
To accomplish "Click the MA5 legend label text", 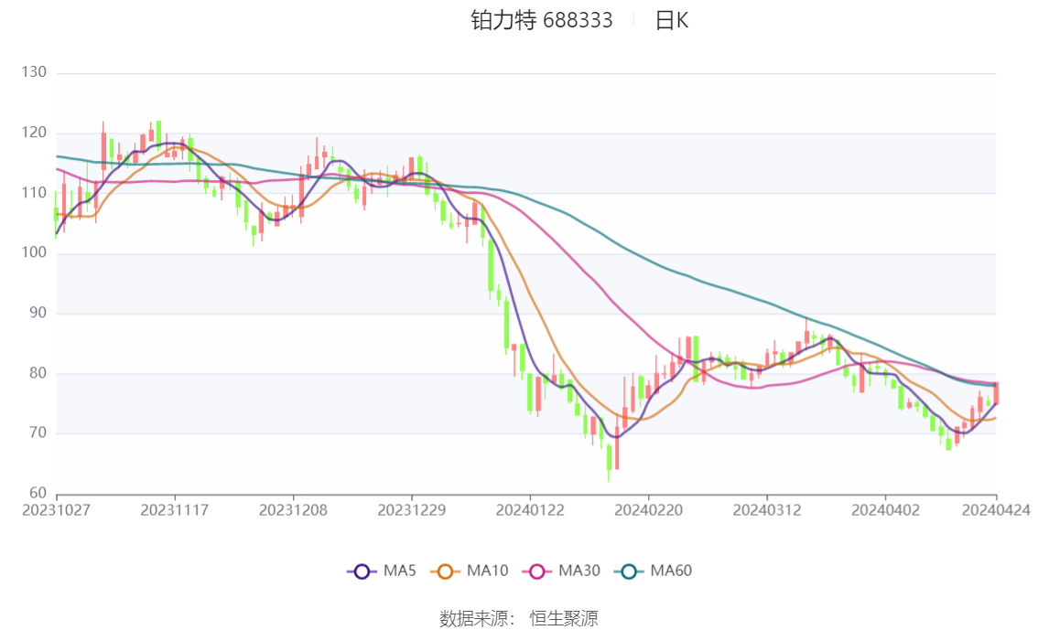I will [400, 571].
